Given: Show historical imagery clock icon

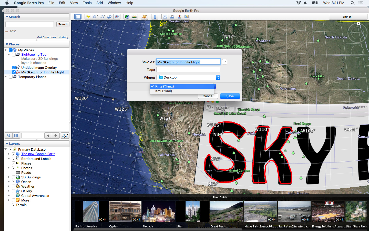Looking at the screenshot, I should point(127,17).
